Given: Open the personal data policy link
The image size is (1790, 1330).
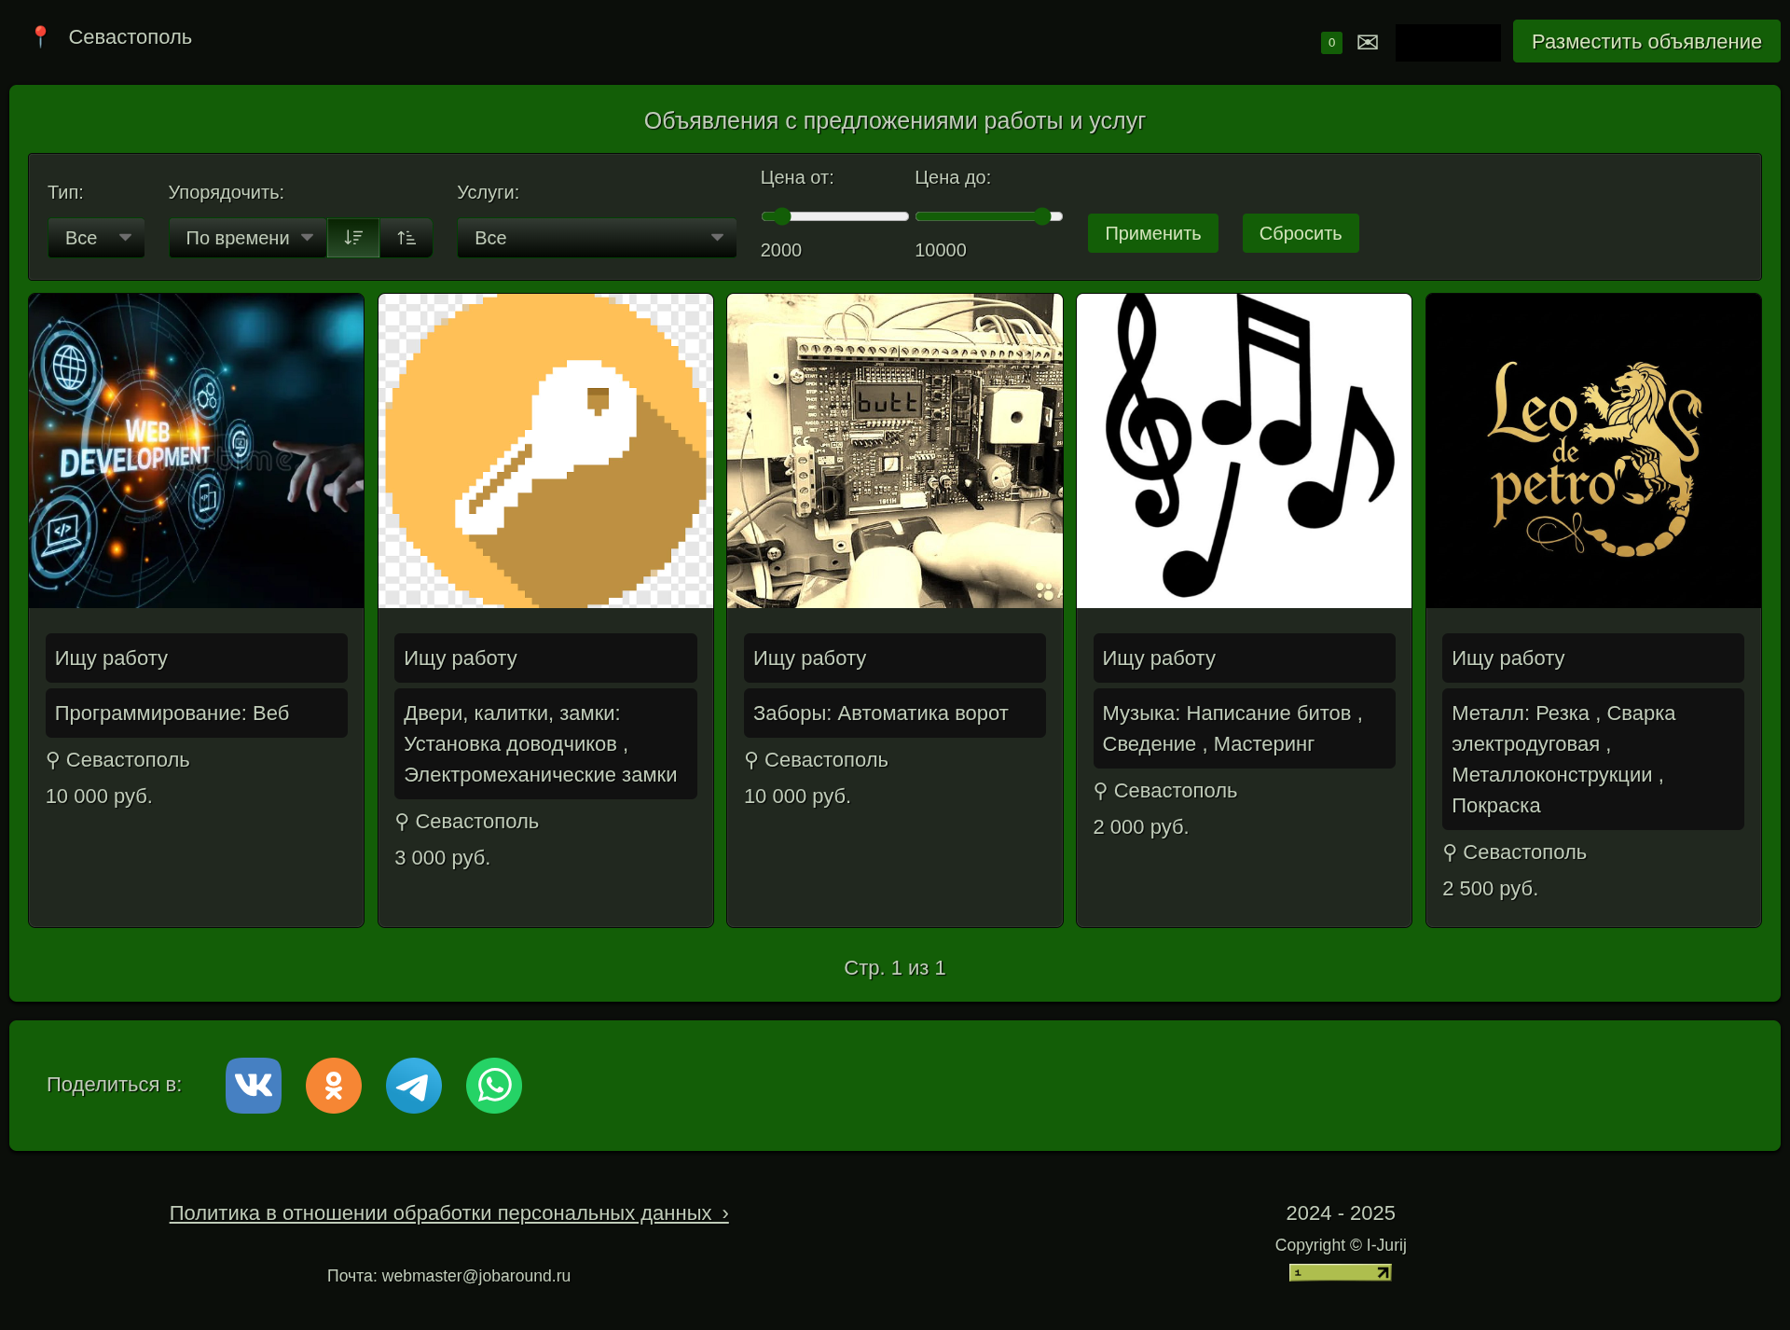Looking at the screenshot, I should pyautogui.click(x=448, y=1213).
